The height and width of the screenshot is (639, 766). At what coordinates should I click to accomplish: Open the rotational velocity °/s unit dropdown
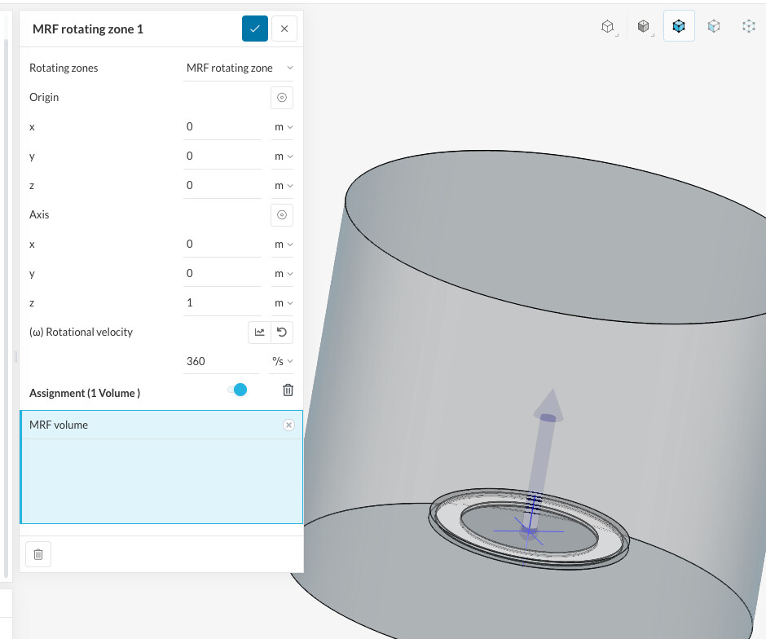pos(281,362)
